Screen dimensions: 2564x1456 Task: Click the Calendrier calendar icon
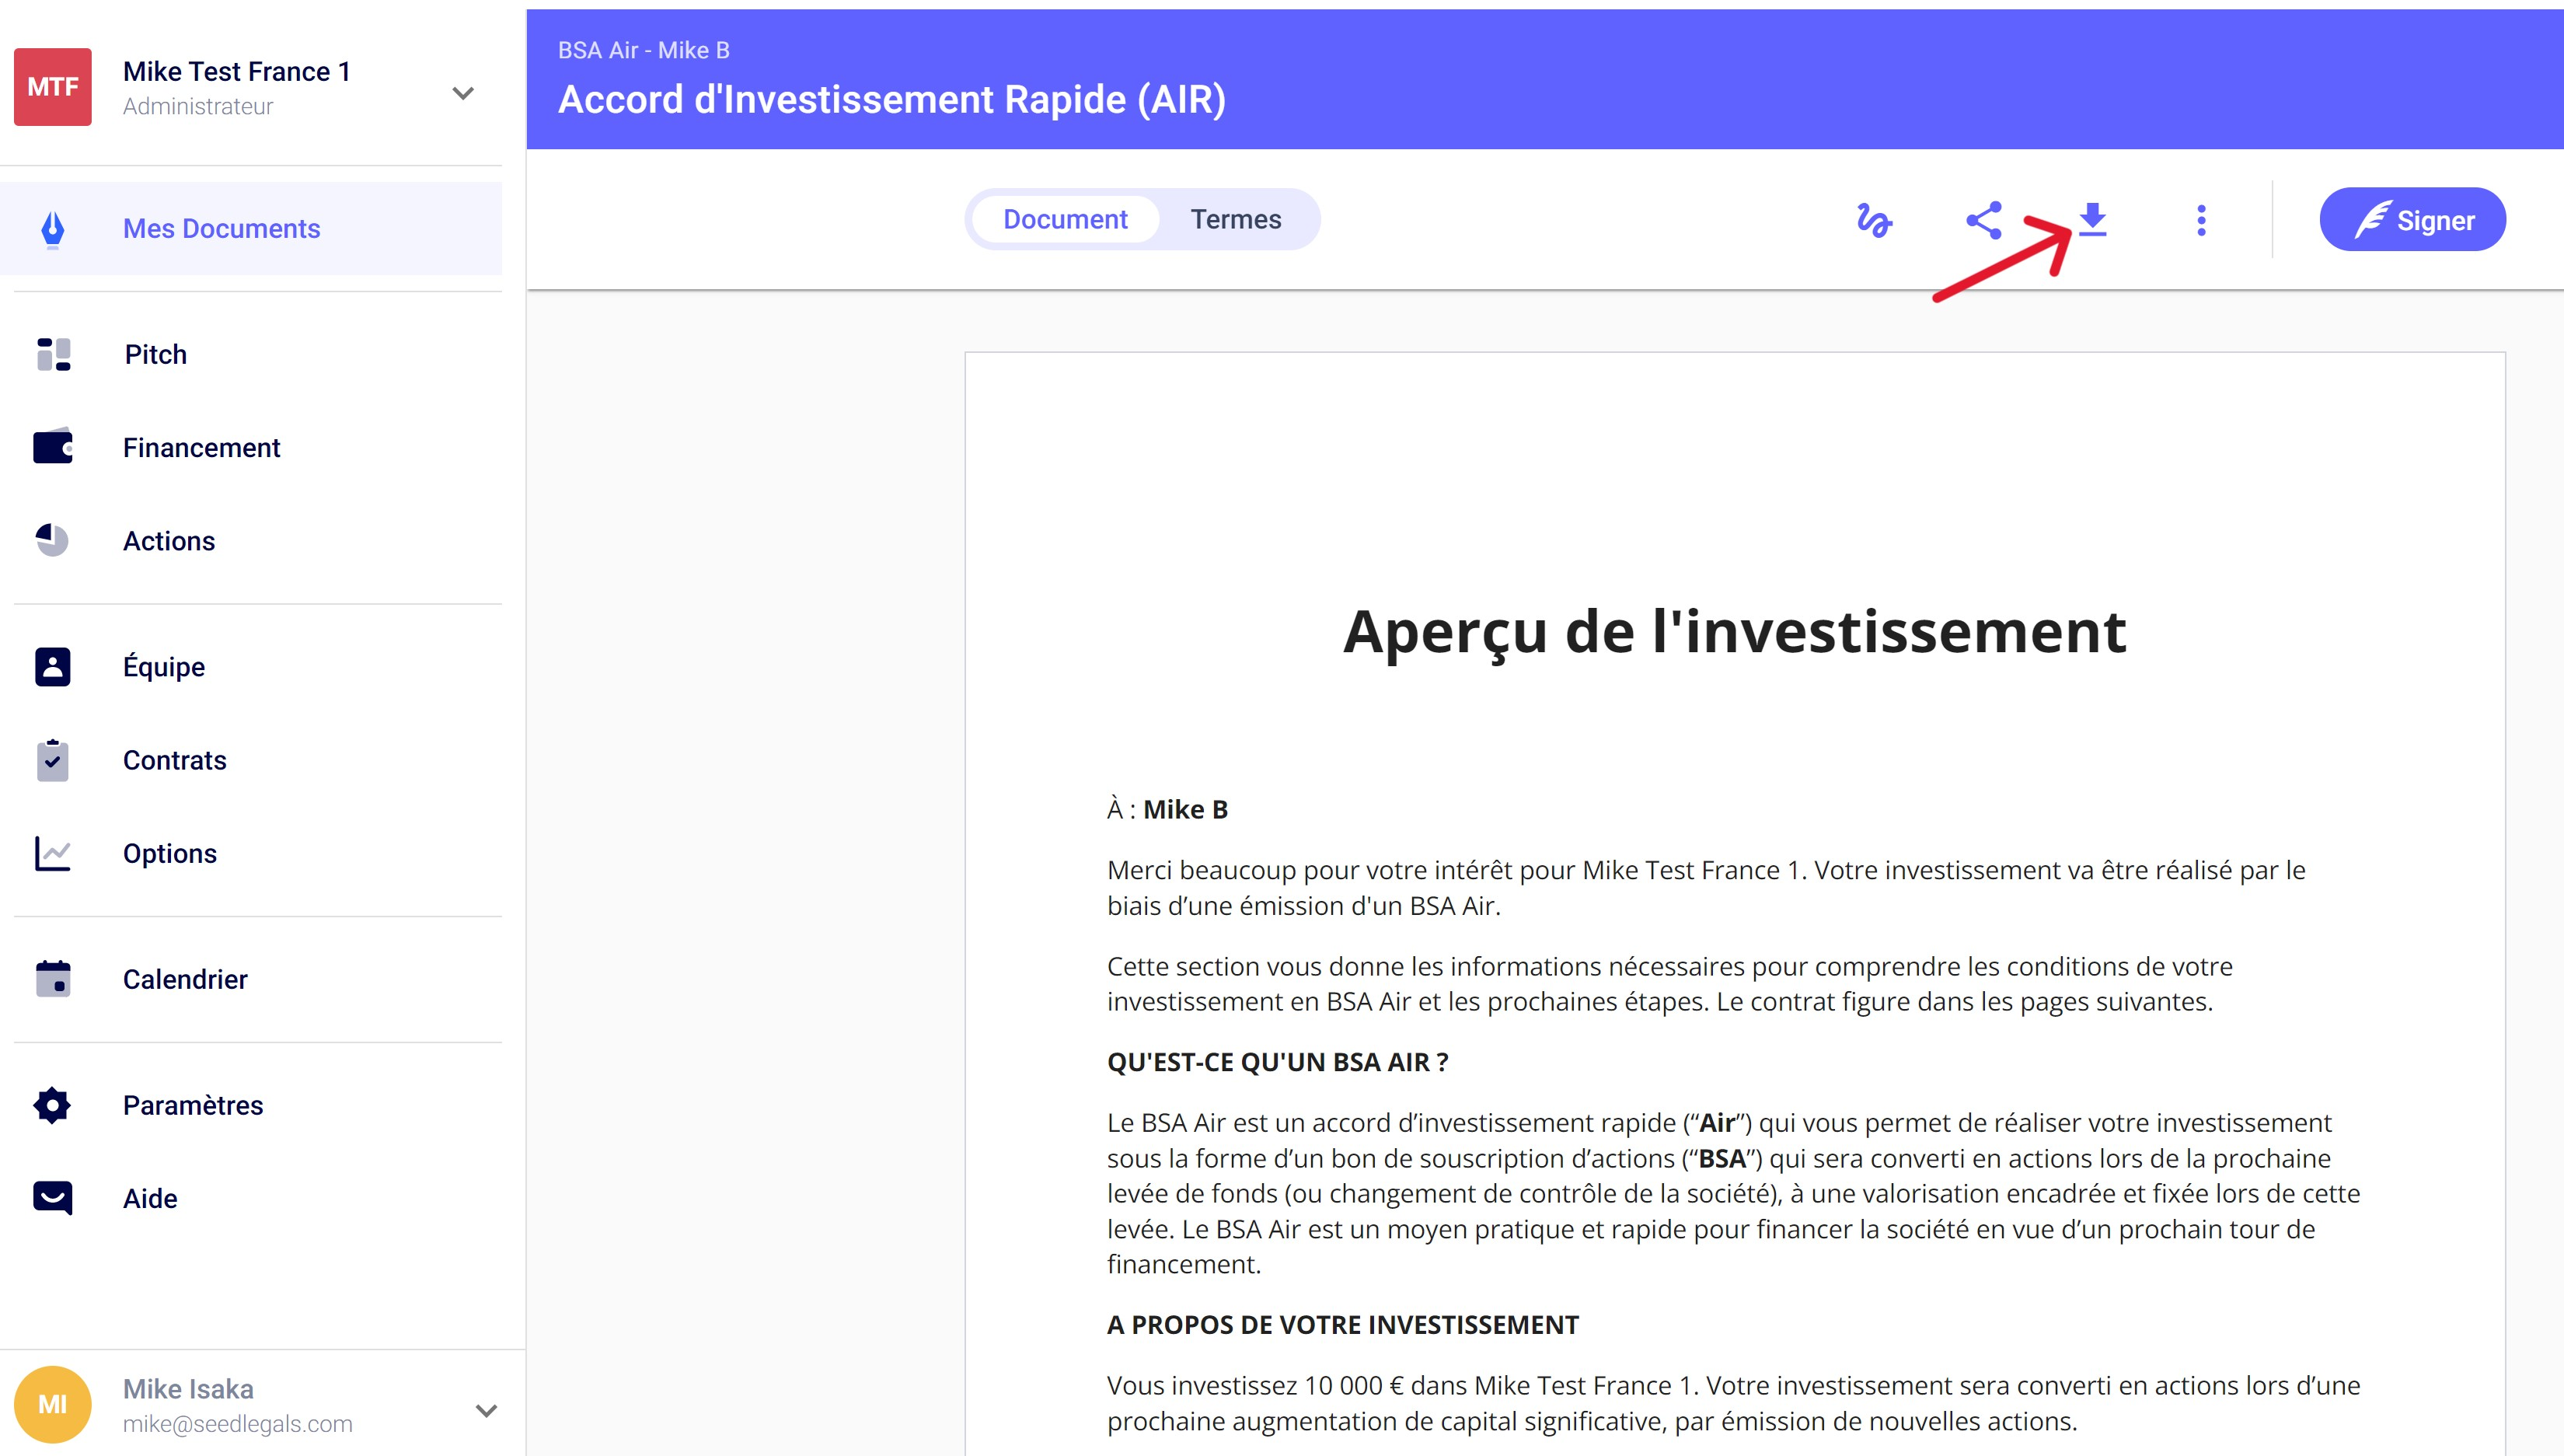coord(53,979)
